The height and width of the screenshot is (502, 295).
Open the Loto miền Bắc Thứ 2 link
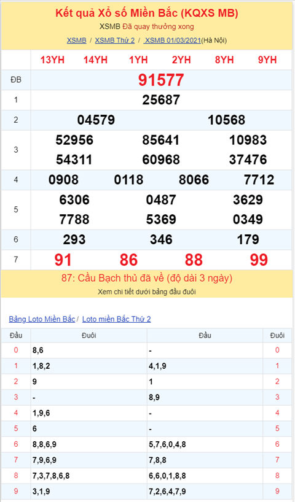116,319
